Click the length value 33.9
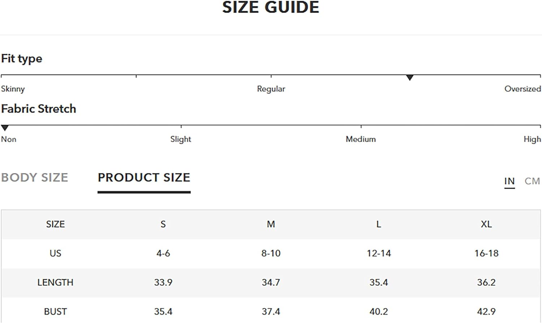Screen dimensions: 542x323 (x=163, y=283)
